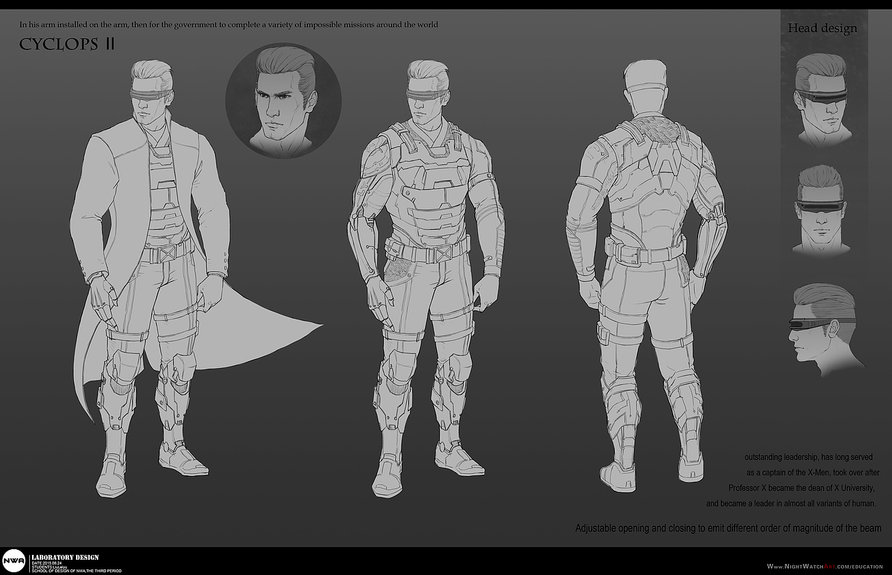Click the "CYCLOPS II" title
The image size is (892, 575).
tap(67, 45)
